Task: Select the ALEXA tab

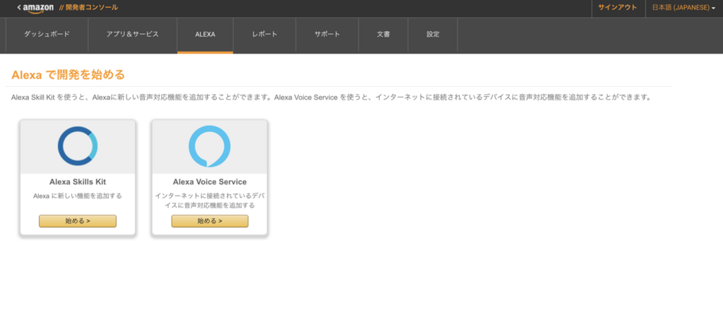Action: point(205,35)
